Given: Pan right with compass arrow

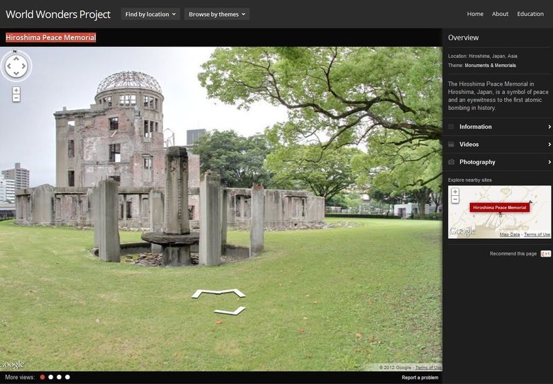Looking at the screenshot, I should [x=24, y=66].
